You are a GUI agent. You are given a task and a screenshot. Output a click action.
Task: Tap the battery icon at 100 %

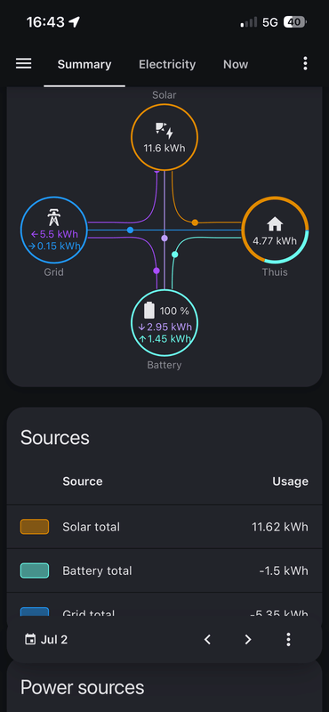click(149, 311)
